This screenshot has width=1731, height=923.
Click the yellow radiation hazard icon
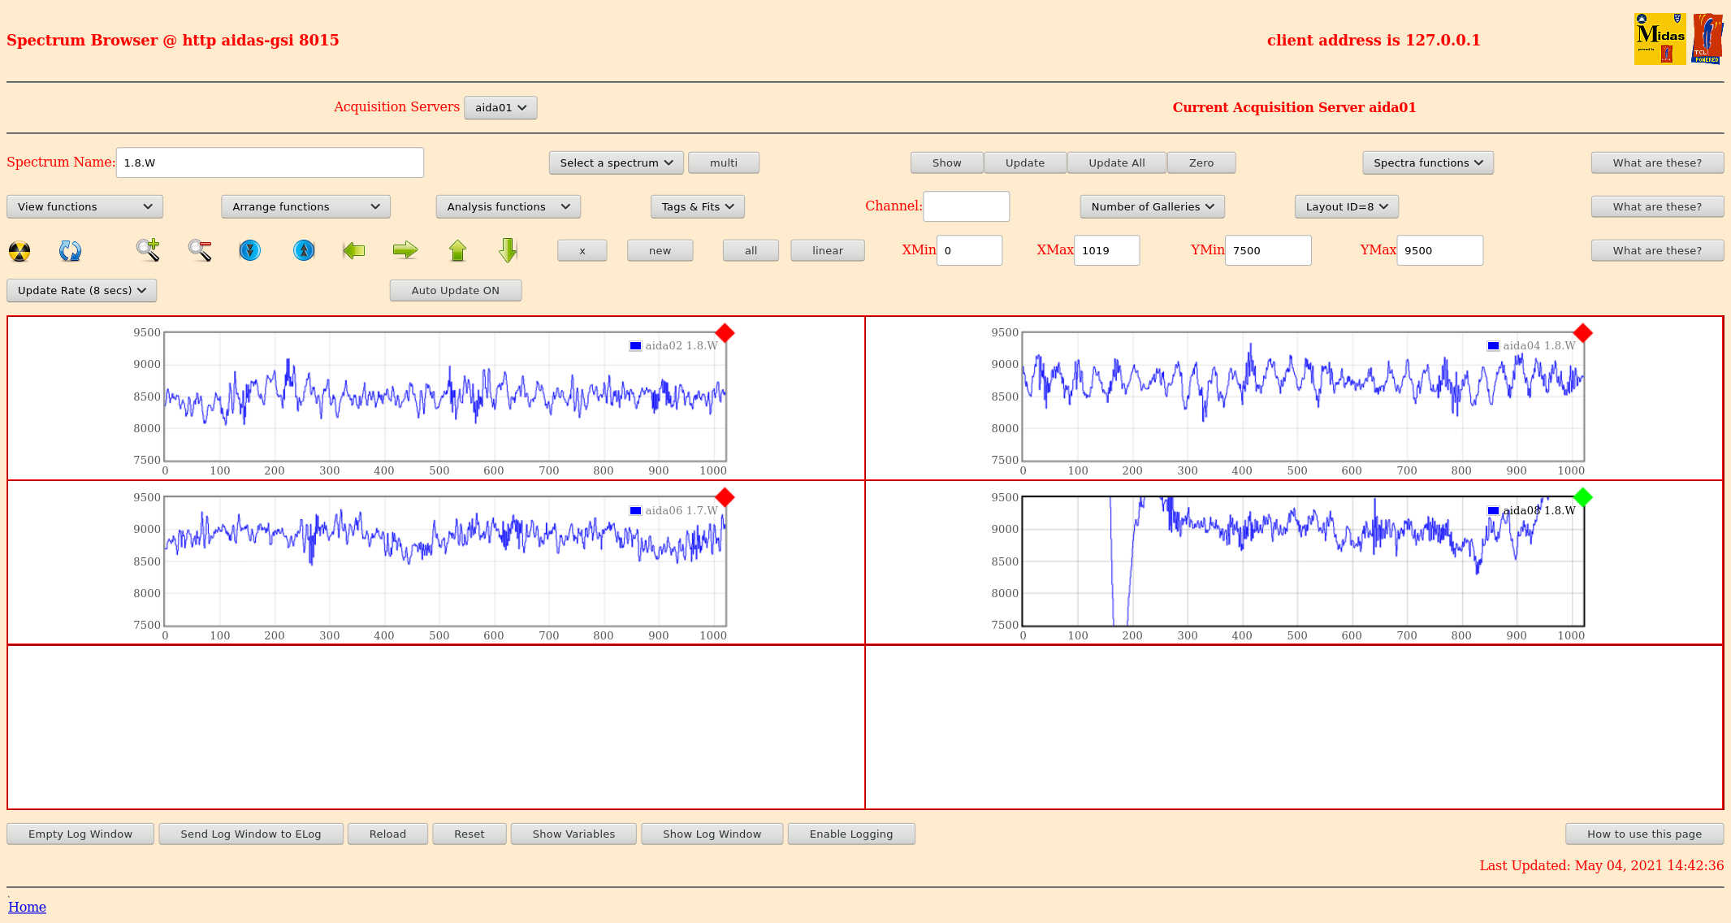point(19,251)
